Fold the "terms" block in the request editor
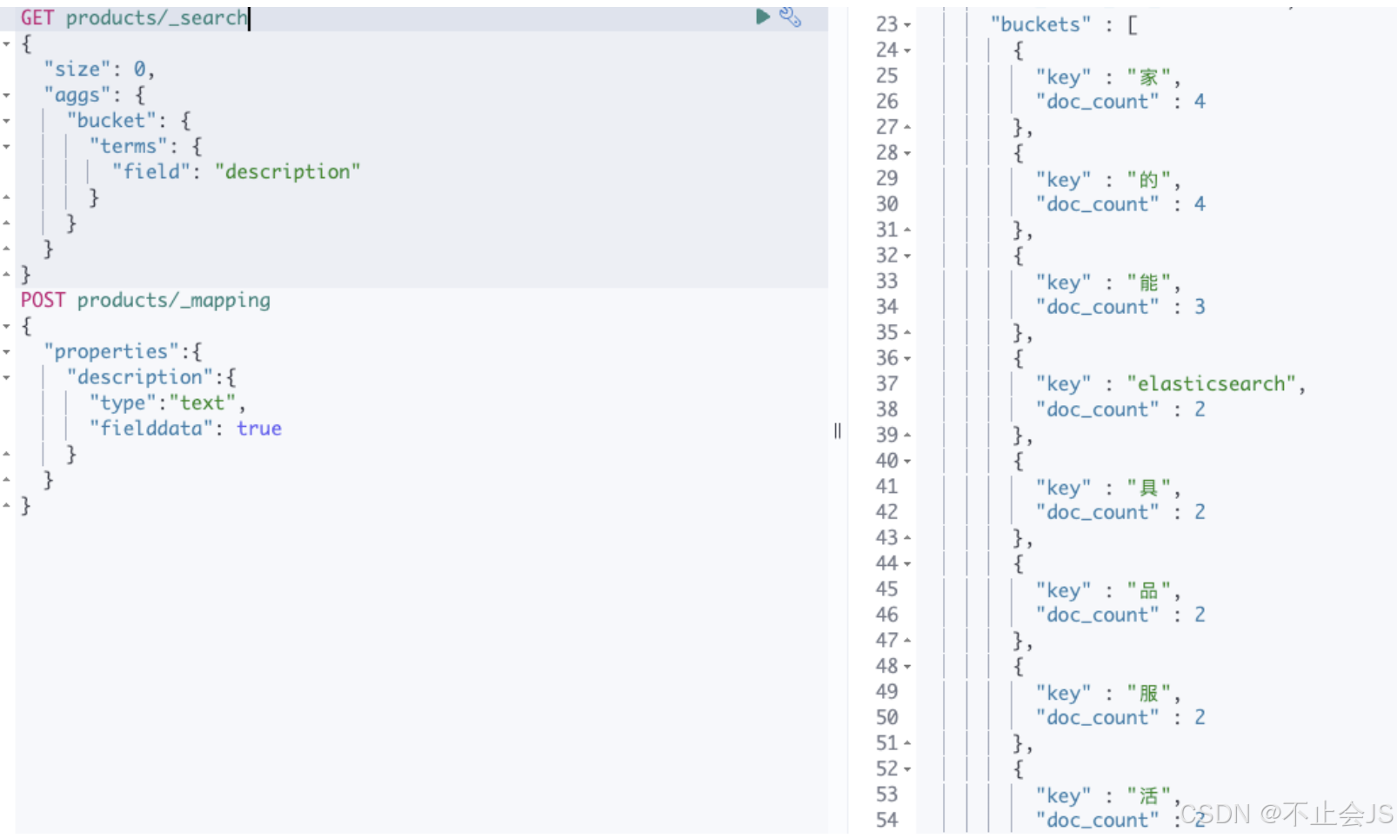 click(6, 146)
